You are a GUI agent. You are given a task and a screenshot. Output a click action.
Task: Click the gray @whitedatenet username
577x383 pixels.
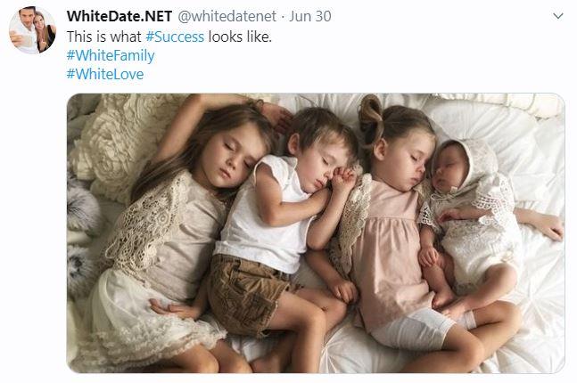[x=227, y=16]
